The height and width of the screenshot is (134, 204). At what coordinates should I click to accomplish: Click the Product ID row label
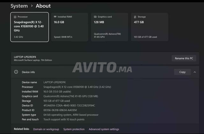click(28, 110)
